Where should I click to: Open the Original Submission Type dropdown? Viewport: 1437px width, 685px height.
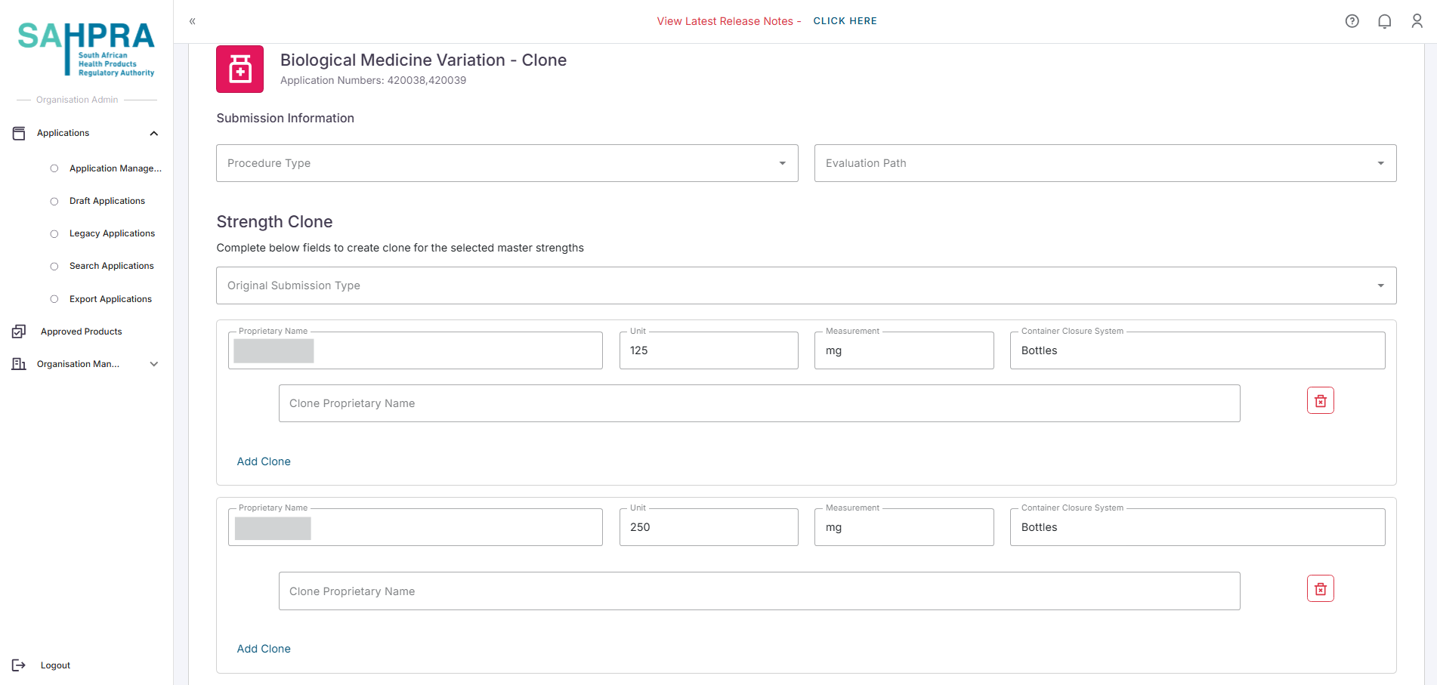(805, 285)
